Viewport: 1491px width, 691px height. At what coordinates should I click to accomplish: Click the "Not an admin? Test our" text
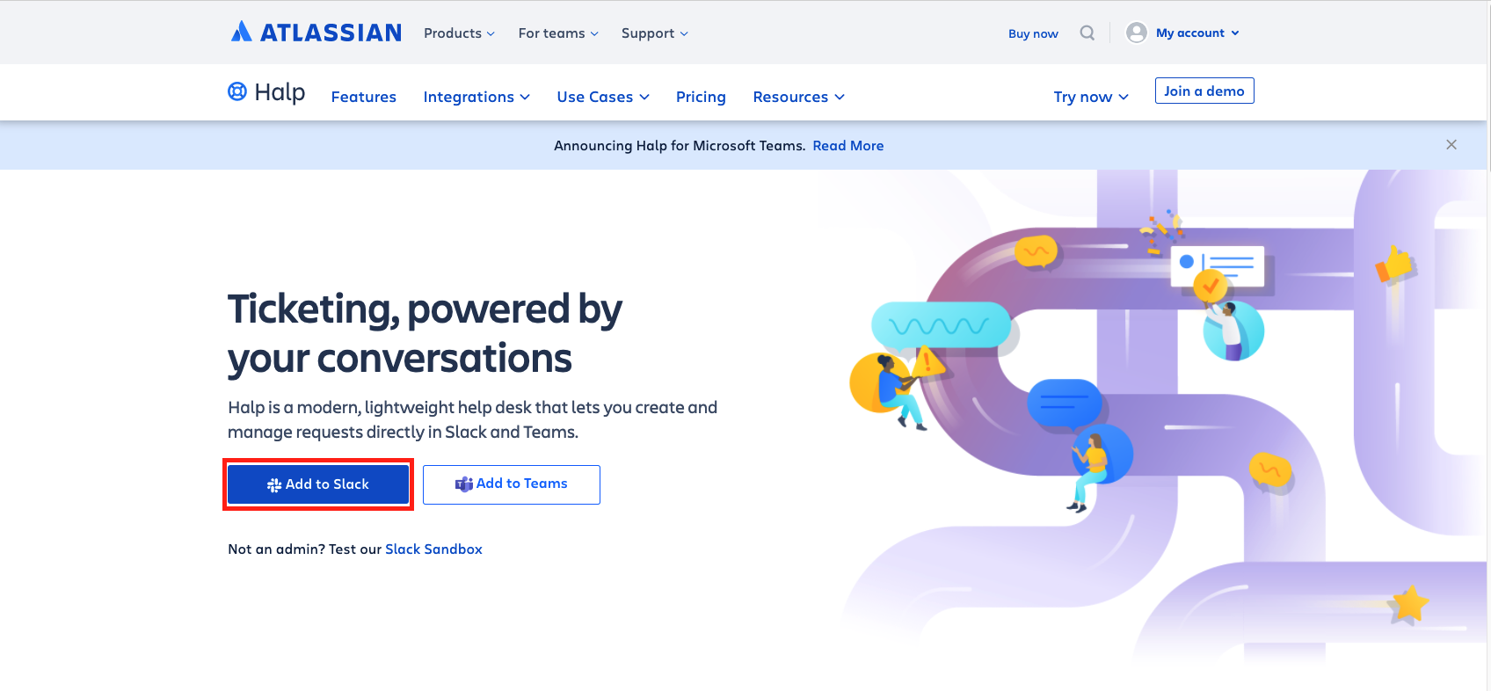[304, 549]
